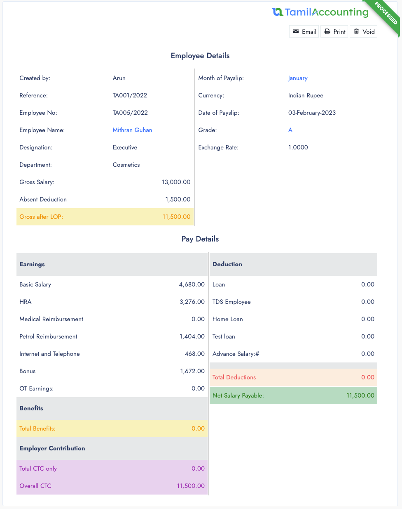
Task: Click the Total Benefits label
Action: [37, 429]
